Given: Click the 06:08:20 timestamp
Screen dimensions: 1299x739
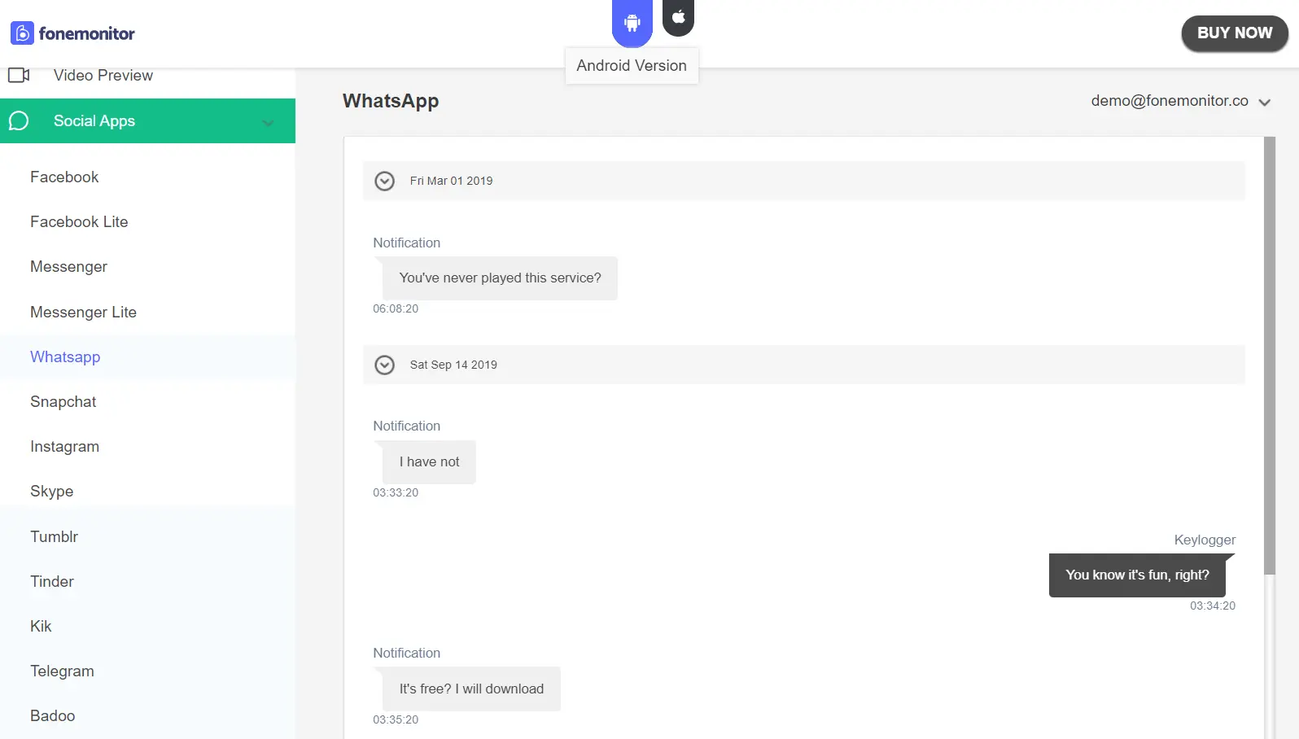Looking at the screenshot, I should 396,309.
